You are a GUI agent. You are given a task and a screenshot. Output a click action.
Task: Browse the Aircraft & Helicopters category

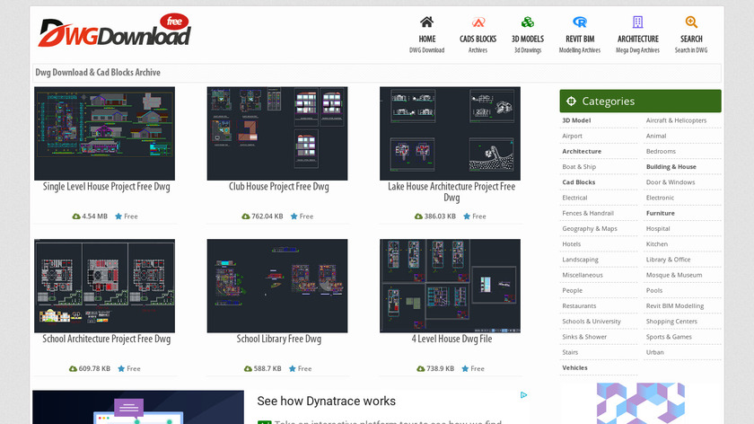676,120
